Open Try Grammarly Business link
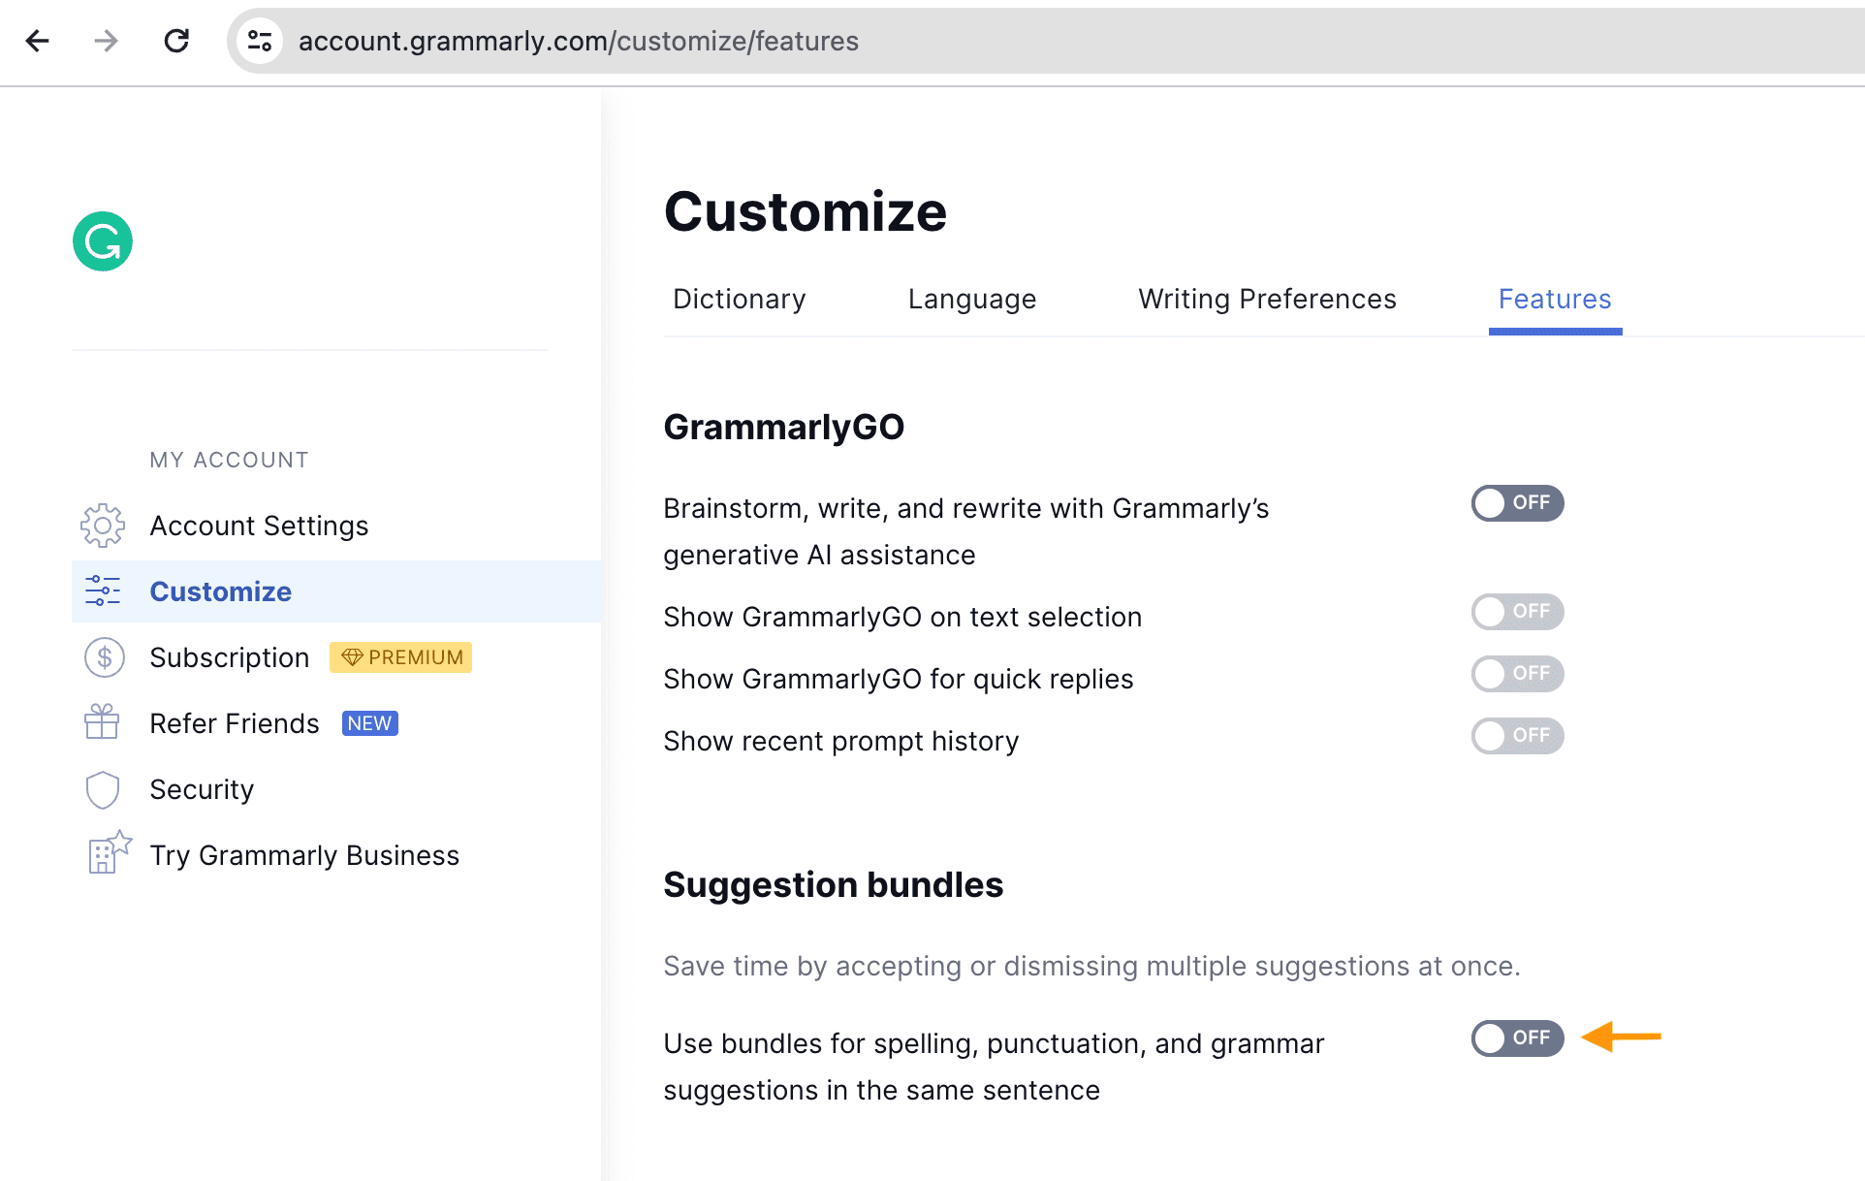This screenshot has height=1181, width=1865. pos(304,855)
